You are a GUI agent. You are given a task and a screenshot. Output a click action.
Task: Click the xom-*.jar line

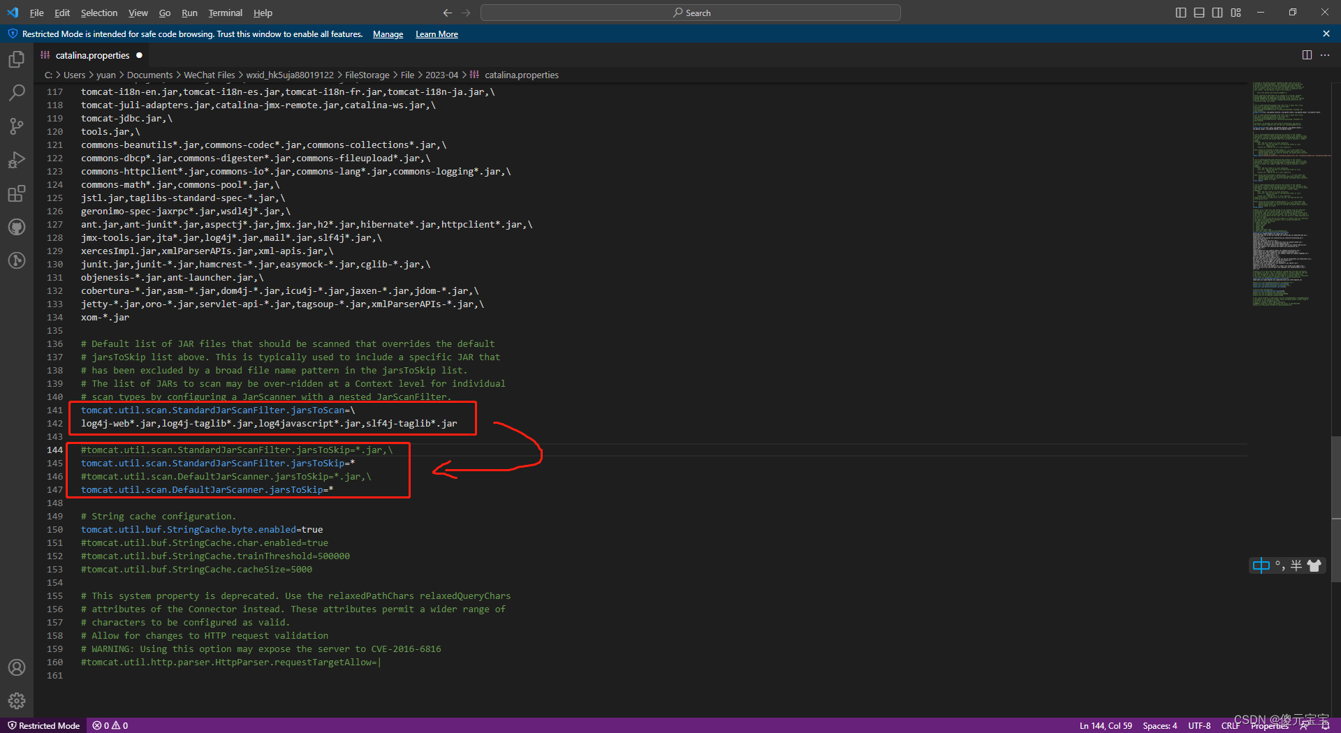105,318
